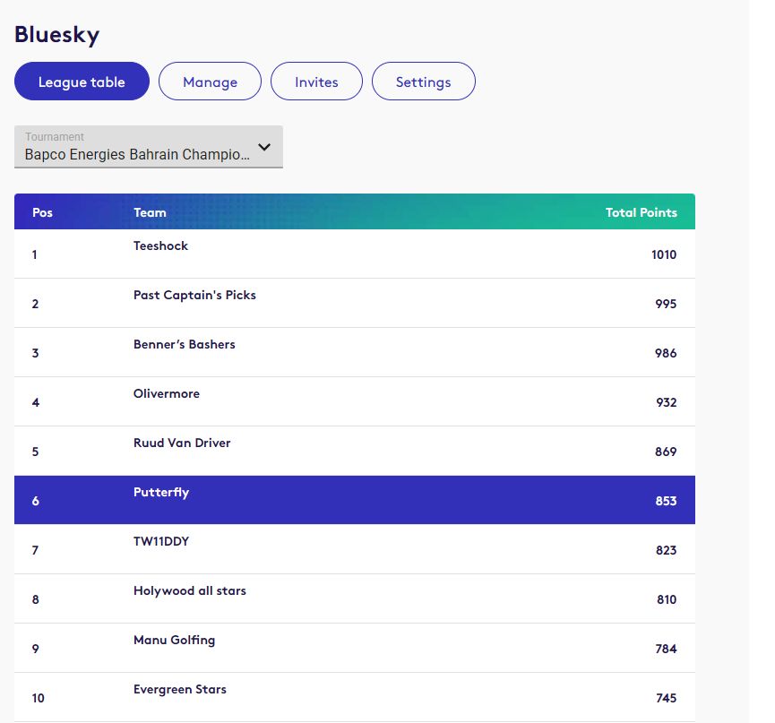Select the Evergreen Stars team
Screen dimensions: 775x723
(x=180, y=689)
